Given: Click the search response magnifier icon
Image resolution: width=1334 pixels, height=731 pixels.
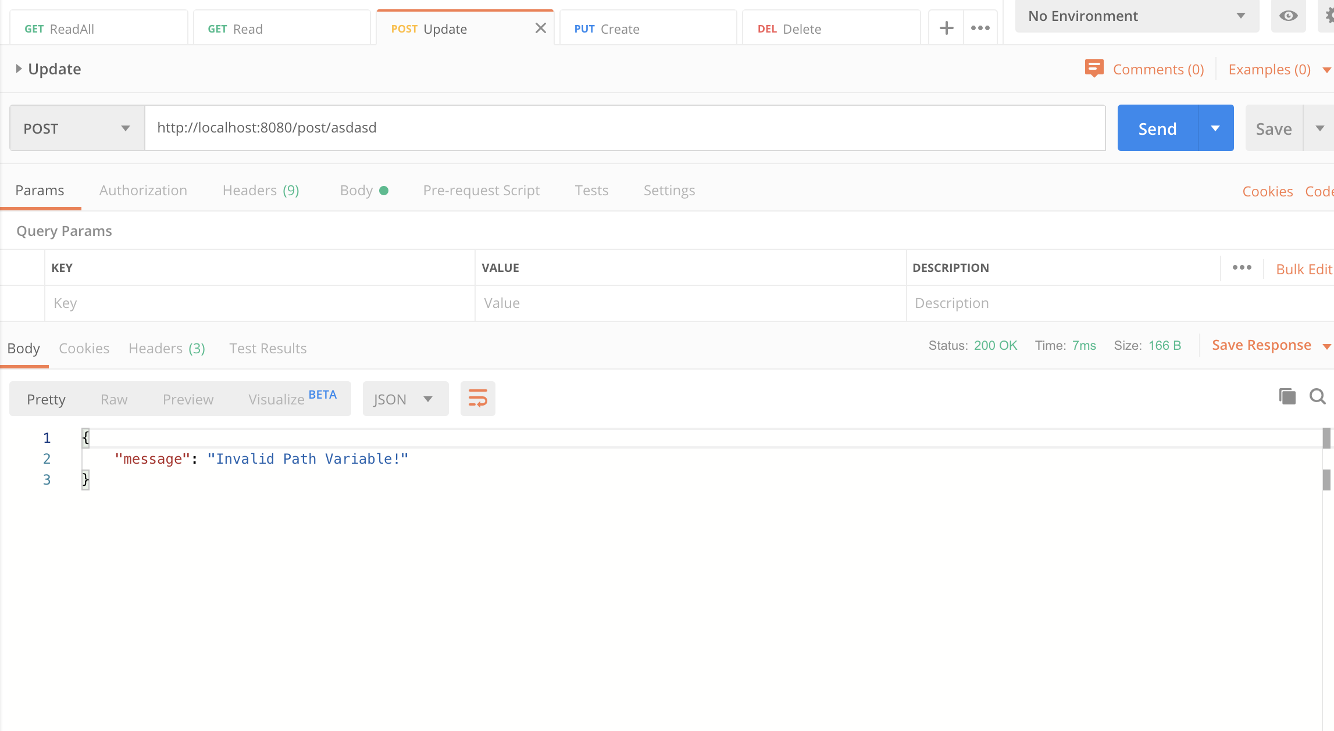Looking at the screenshot, I should tap(1317, 396).
